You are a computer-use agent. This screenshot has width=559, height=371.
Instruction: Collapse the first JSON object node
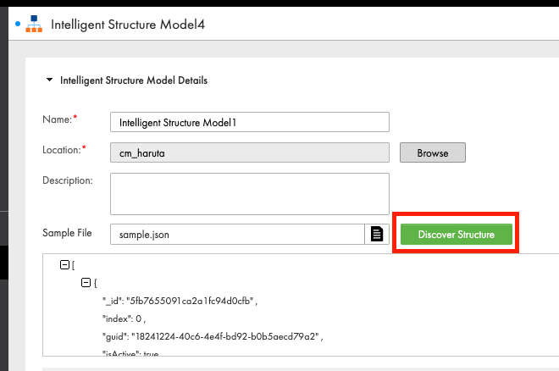[86, 283]
